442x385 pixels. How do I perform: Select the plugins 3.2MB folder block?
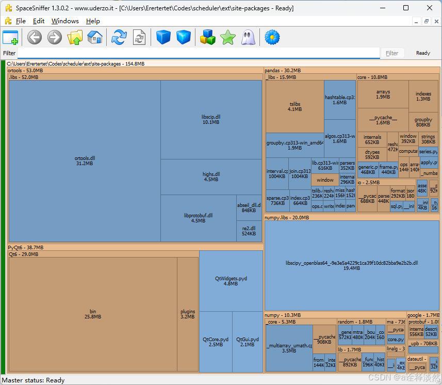(x=187, y=314)
